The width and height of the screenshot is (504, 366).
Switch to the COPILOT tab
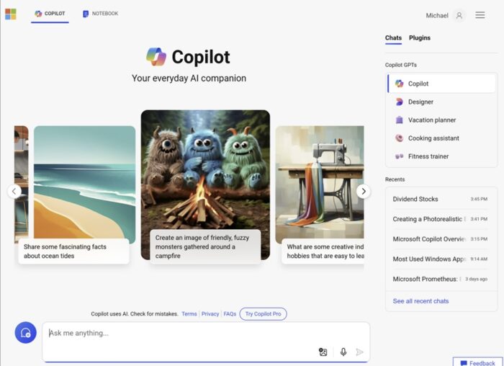50,14
